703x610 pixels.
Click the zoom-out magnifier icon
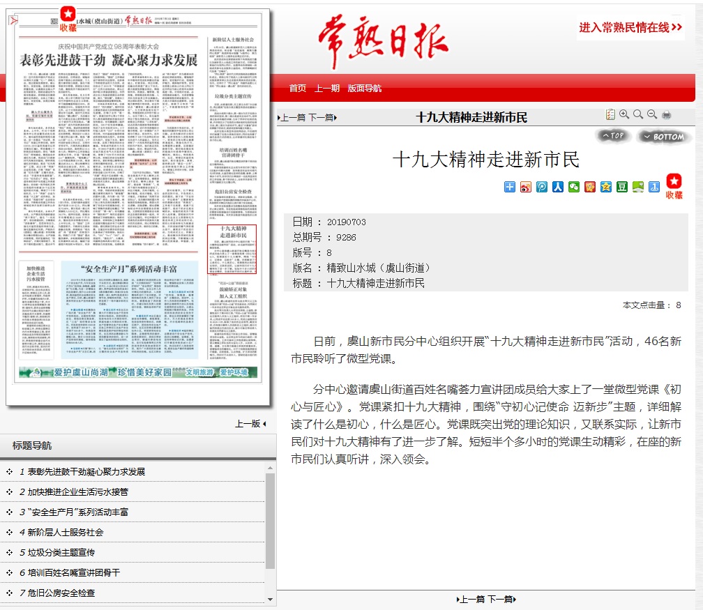point(652,114)
